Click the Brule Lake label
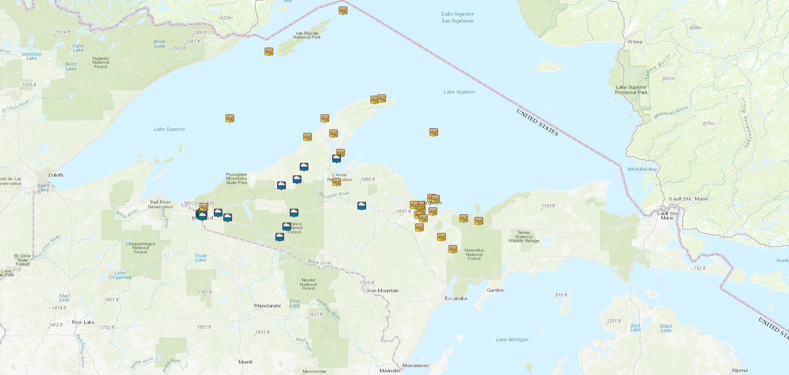This screenshot has height=375, width=789. click(160, 44)
